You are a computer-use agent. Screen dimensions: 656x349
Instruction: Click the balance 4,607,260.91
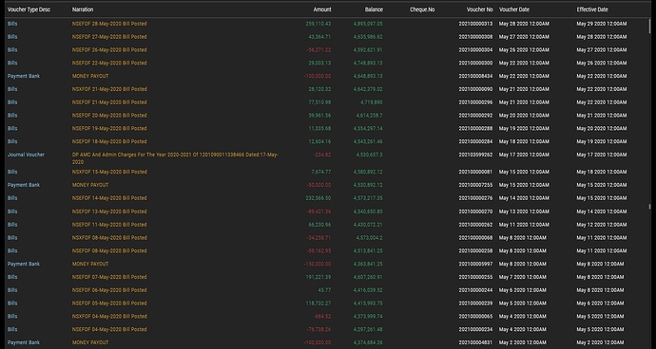[x=368, y=277]
